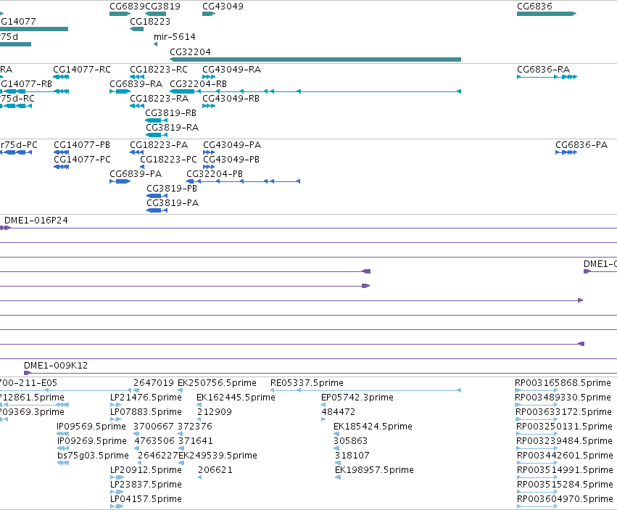Image resolution: width=617 pixels, height=510 pixels.
Task: Select the CG6839-RA transcript label
Action: pyautogui.click(x=136, y=84)
